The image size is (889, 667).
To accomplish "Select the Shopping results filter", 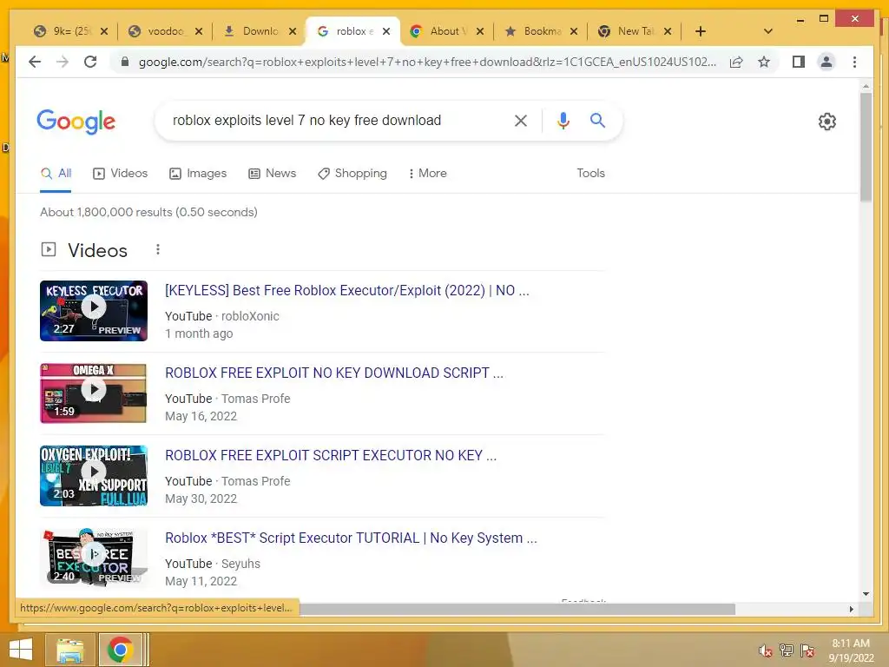I will point(352,173).
